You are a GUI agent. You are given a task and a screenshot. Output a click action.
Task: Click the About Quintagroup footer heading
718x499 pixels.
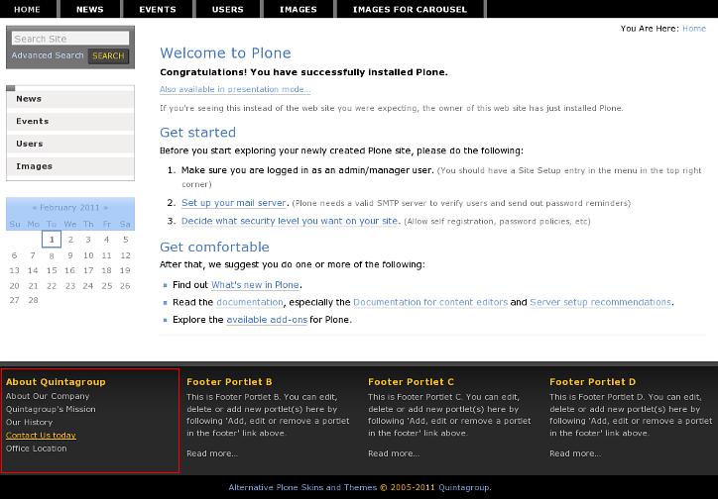tap(56, 381)
